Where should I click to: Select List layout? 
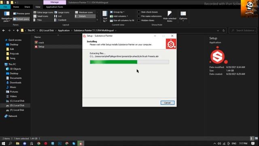[58, 16]
